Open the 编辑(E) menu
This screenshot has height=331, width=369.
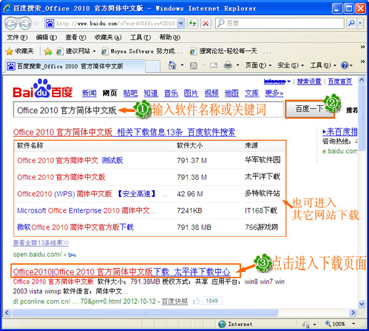pos(46,37)
